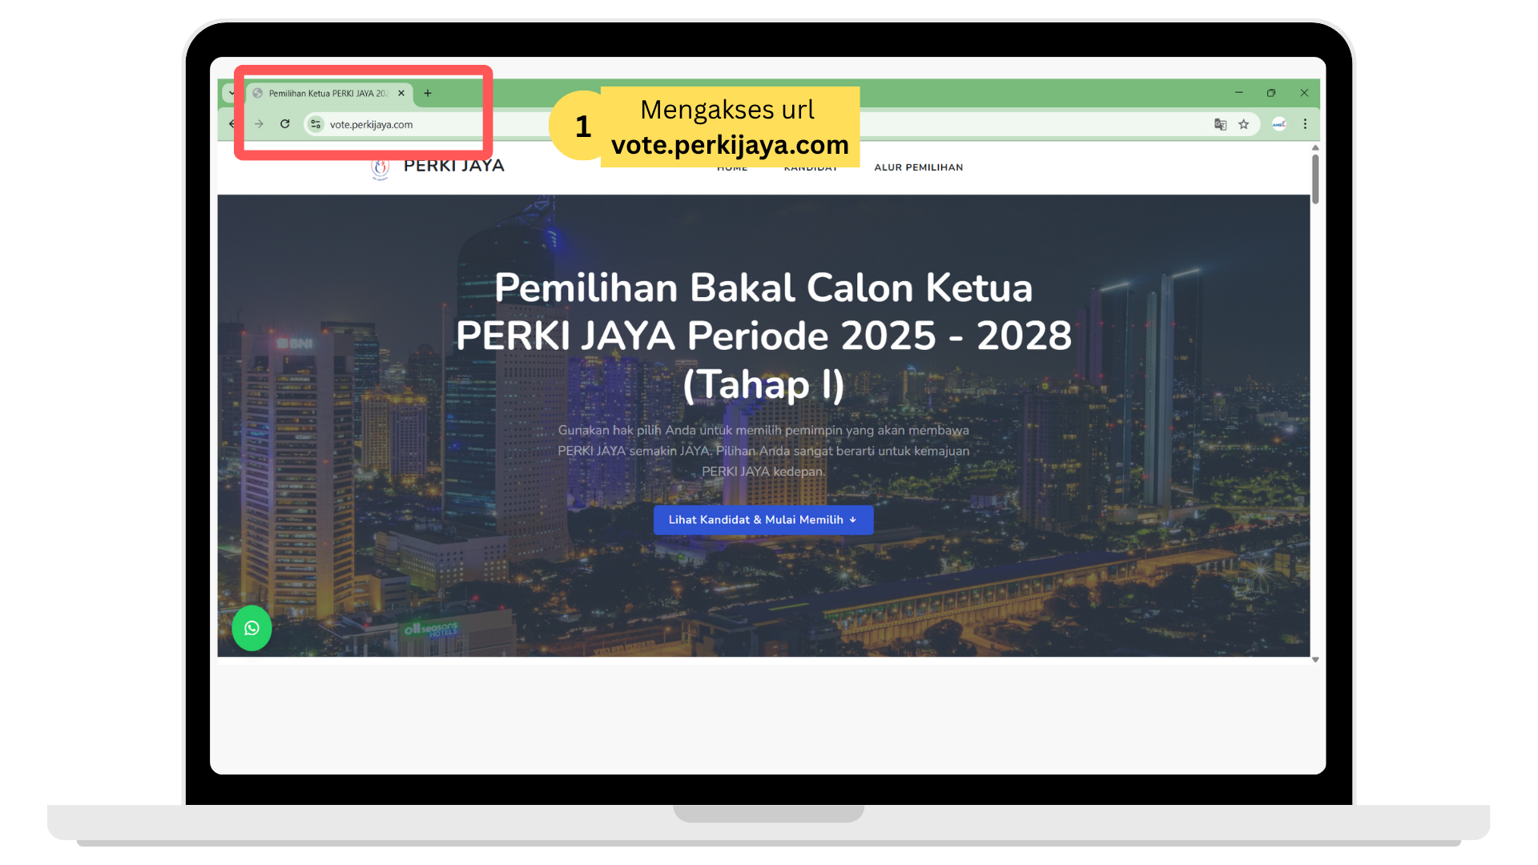Click the browser reload icon

point(284,124)
